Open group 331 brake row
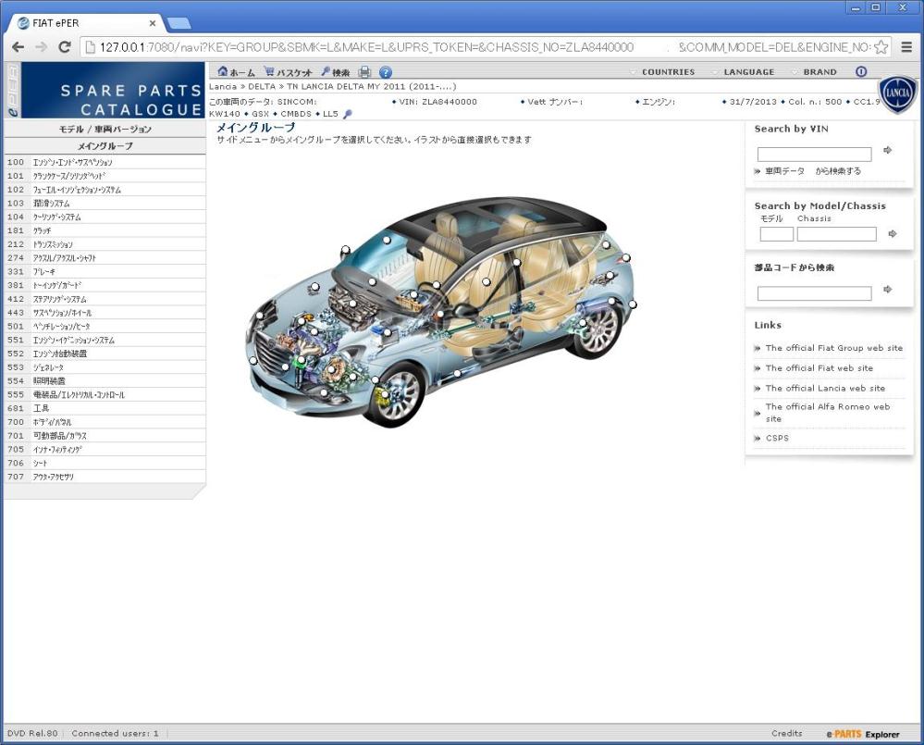This screenshot has height=745, width=924. click(105, 272)
